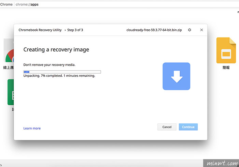This screenshot has height=167, width=239.
Task: Click the unpacking progress bar
Action: coord(62,72)
